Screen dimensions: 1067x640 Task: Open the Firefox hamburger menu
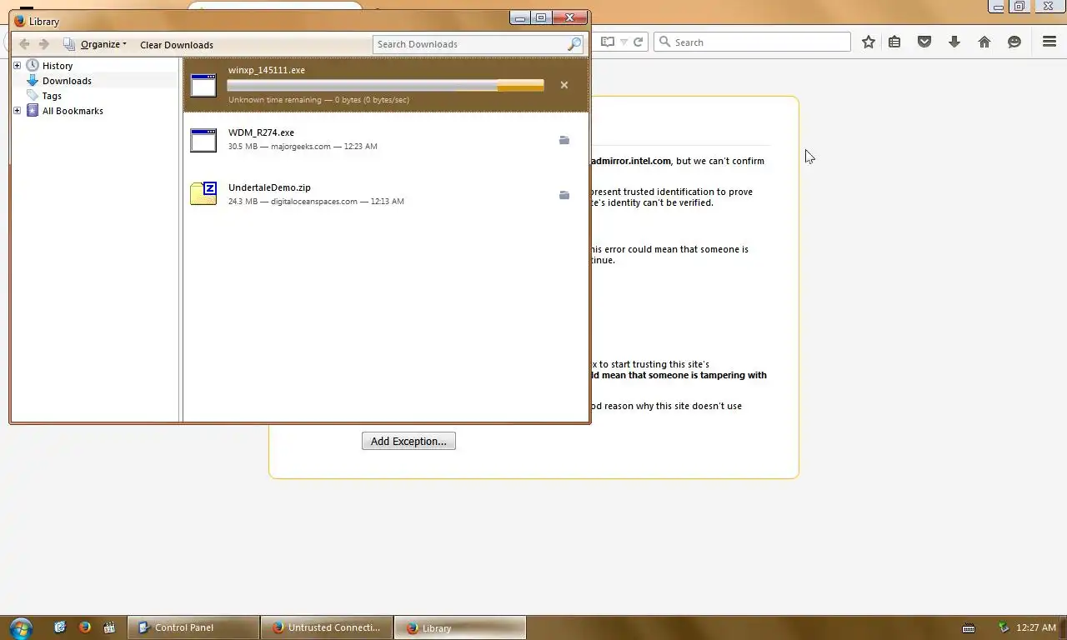[x=1049, y=42]
